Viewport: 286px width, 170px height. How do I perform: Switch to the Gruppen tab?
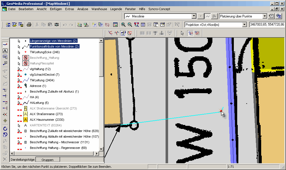47,160
